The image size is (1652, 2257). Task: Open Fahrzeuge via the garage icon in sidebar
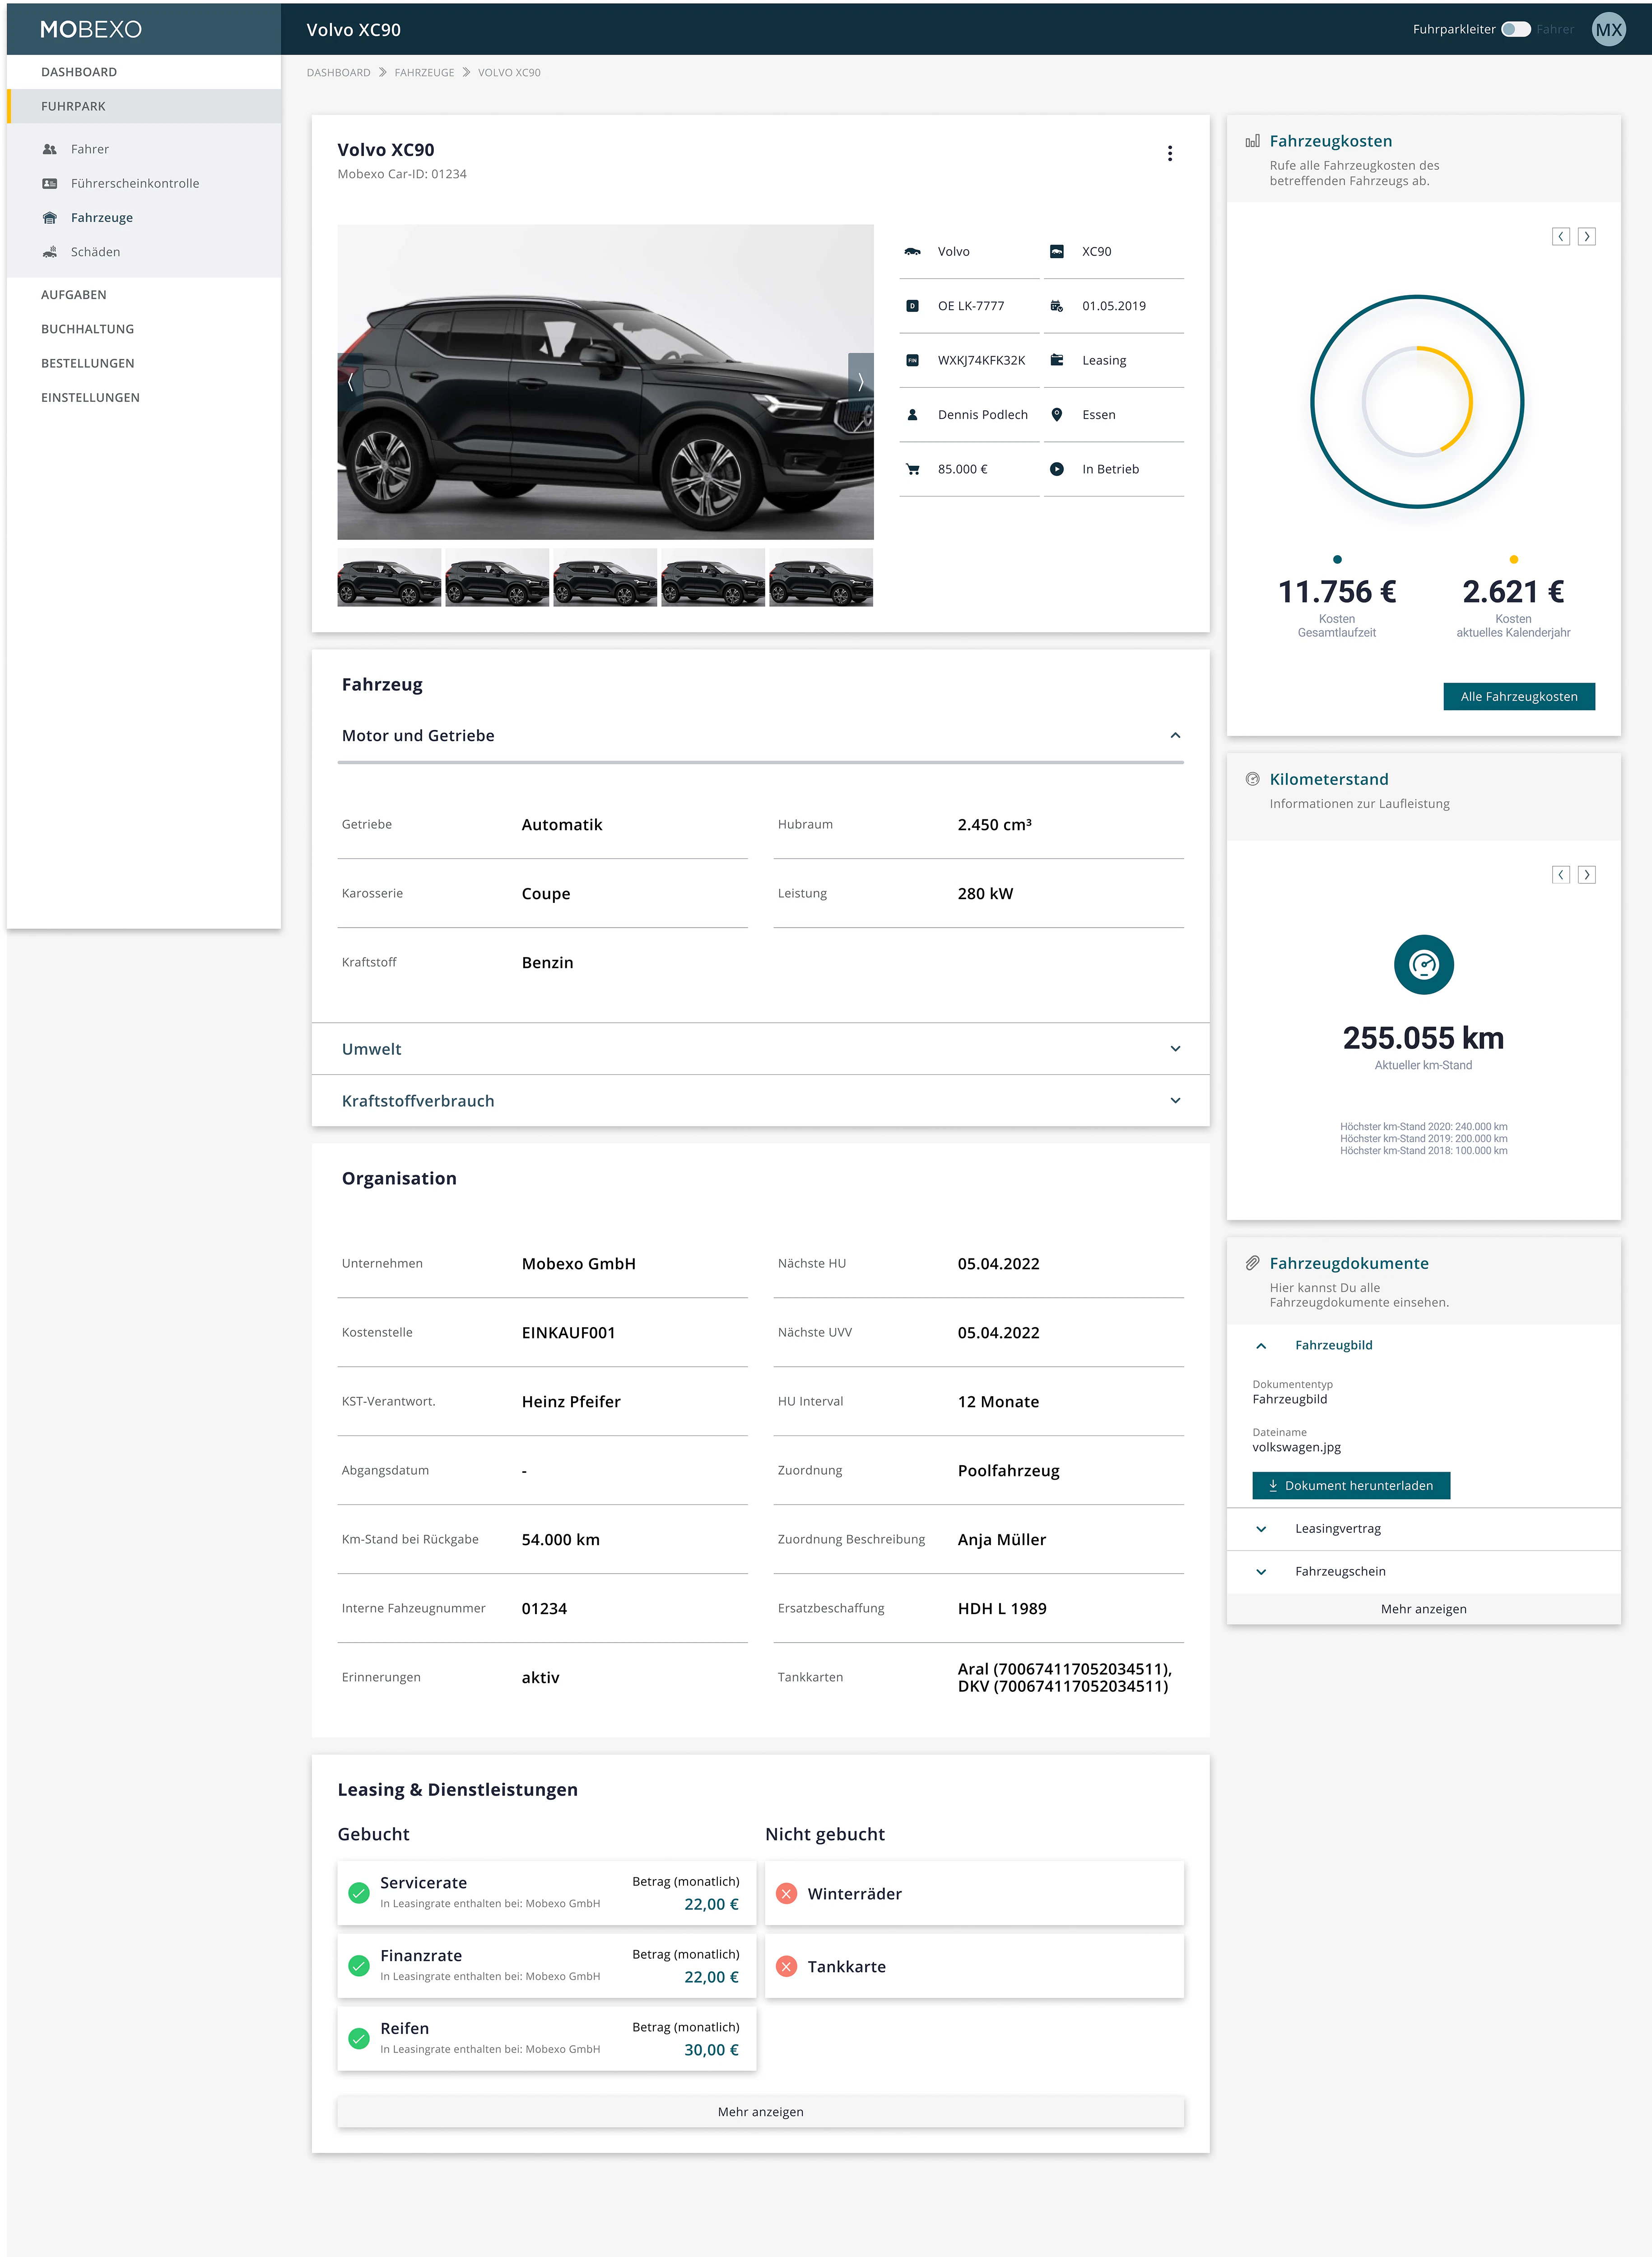50,217
